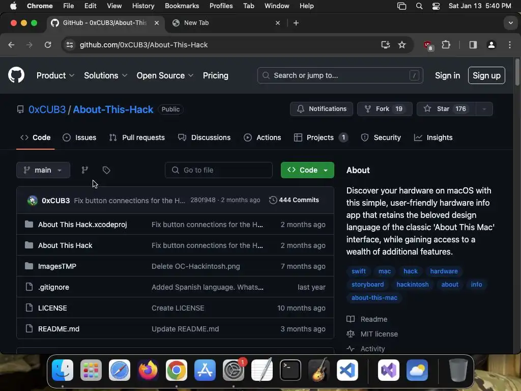Expand the Open Source dropdown

click(x=165, y=75)
